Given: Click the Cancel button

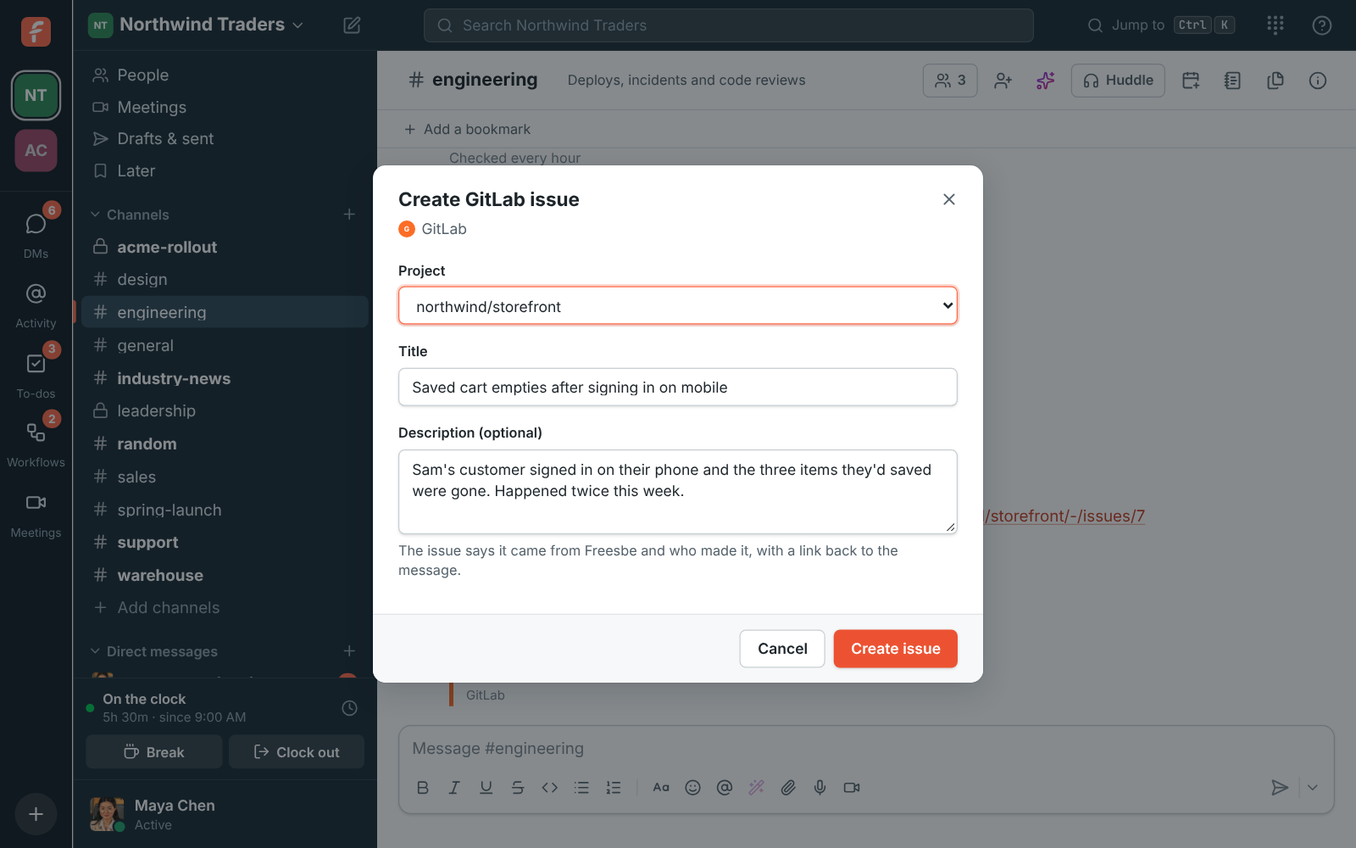Looking at the screenshot, I should [x=782, y=649].
